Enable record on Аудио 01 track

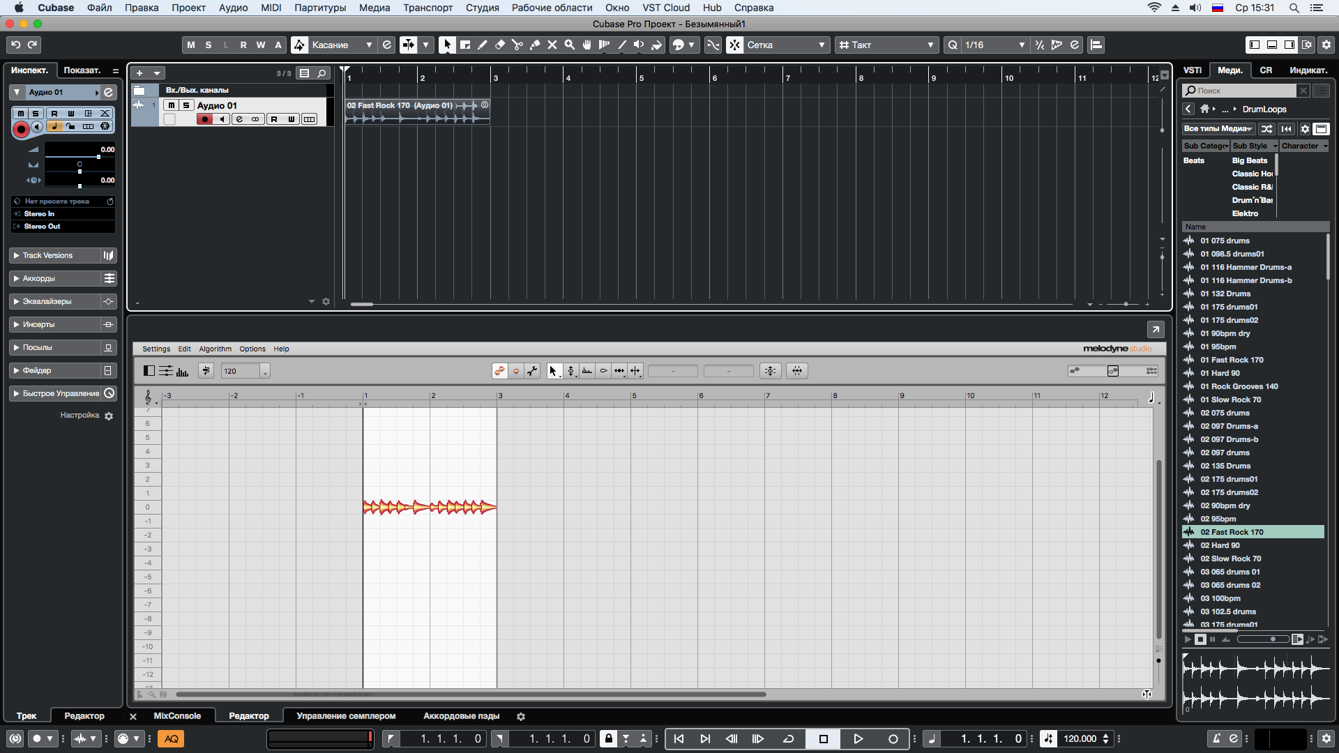point(204,119)
